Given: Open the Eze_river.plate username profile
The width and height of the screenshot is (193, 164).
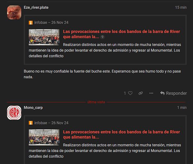Looking at the screenshot, I should click(36, 7).
